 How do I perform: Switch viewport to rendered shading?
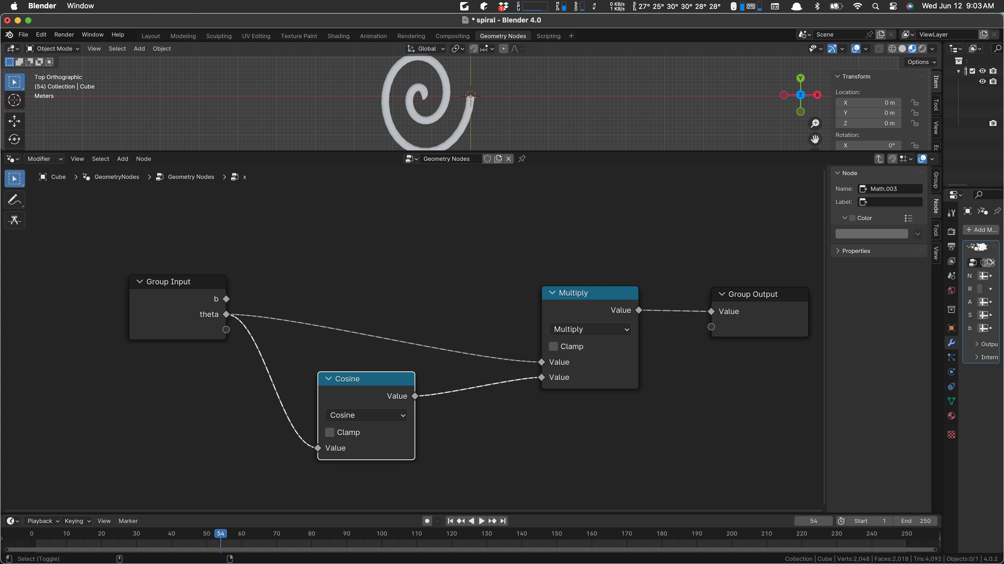pyautogui.click(x=922, y=49)
